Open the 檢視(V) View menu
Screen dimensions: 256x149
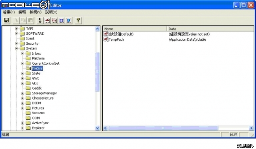[x=36, y=12]
